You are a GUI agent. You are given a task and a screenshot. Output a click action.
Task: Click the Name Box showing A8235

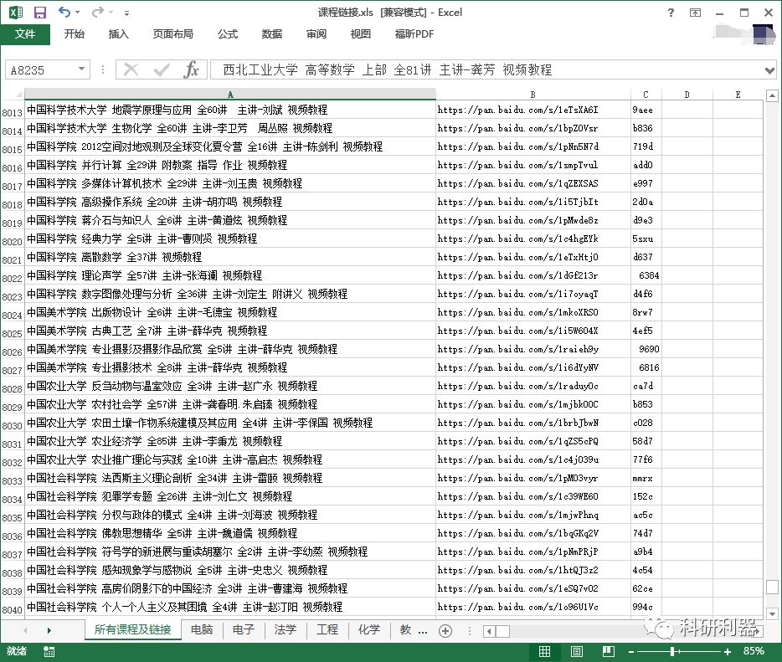coord(41,69)
